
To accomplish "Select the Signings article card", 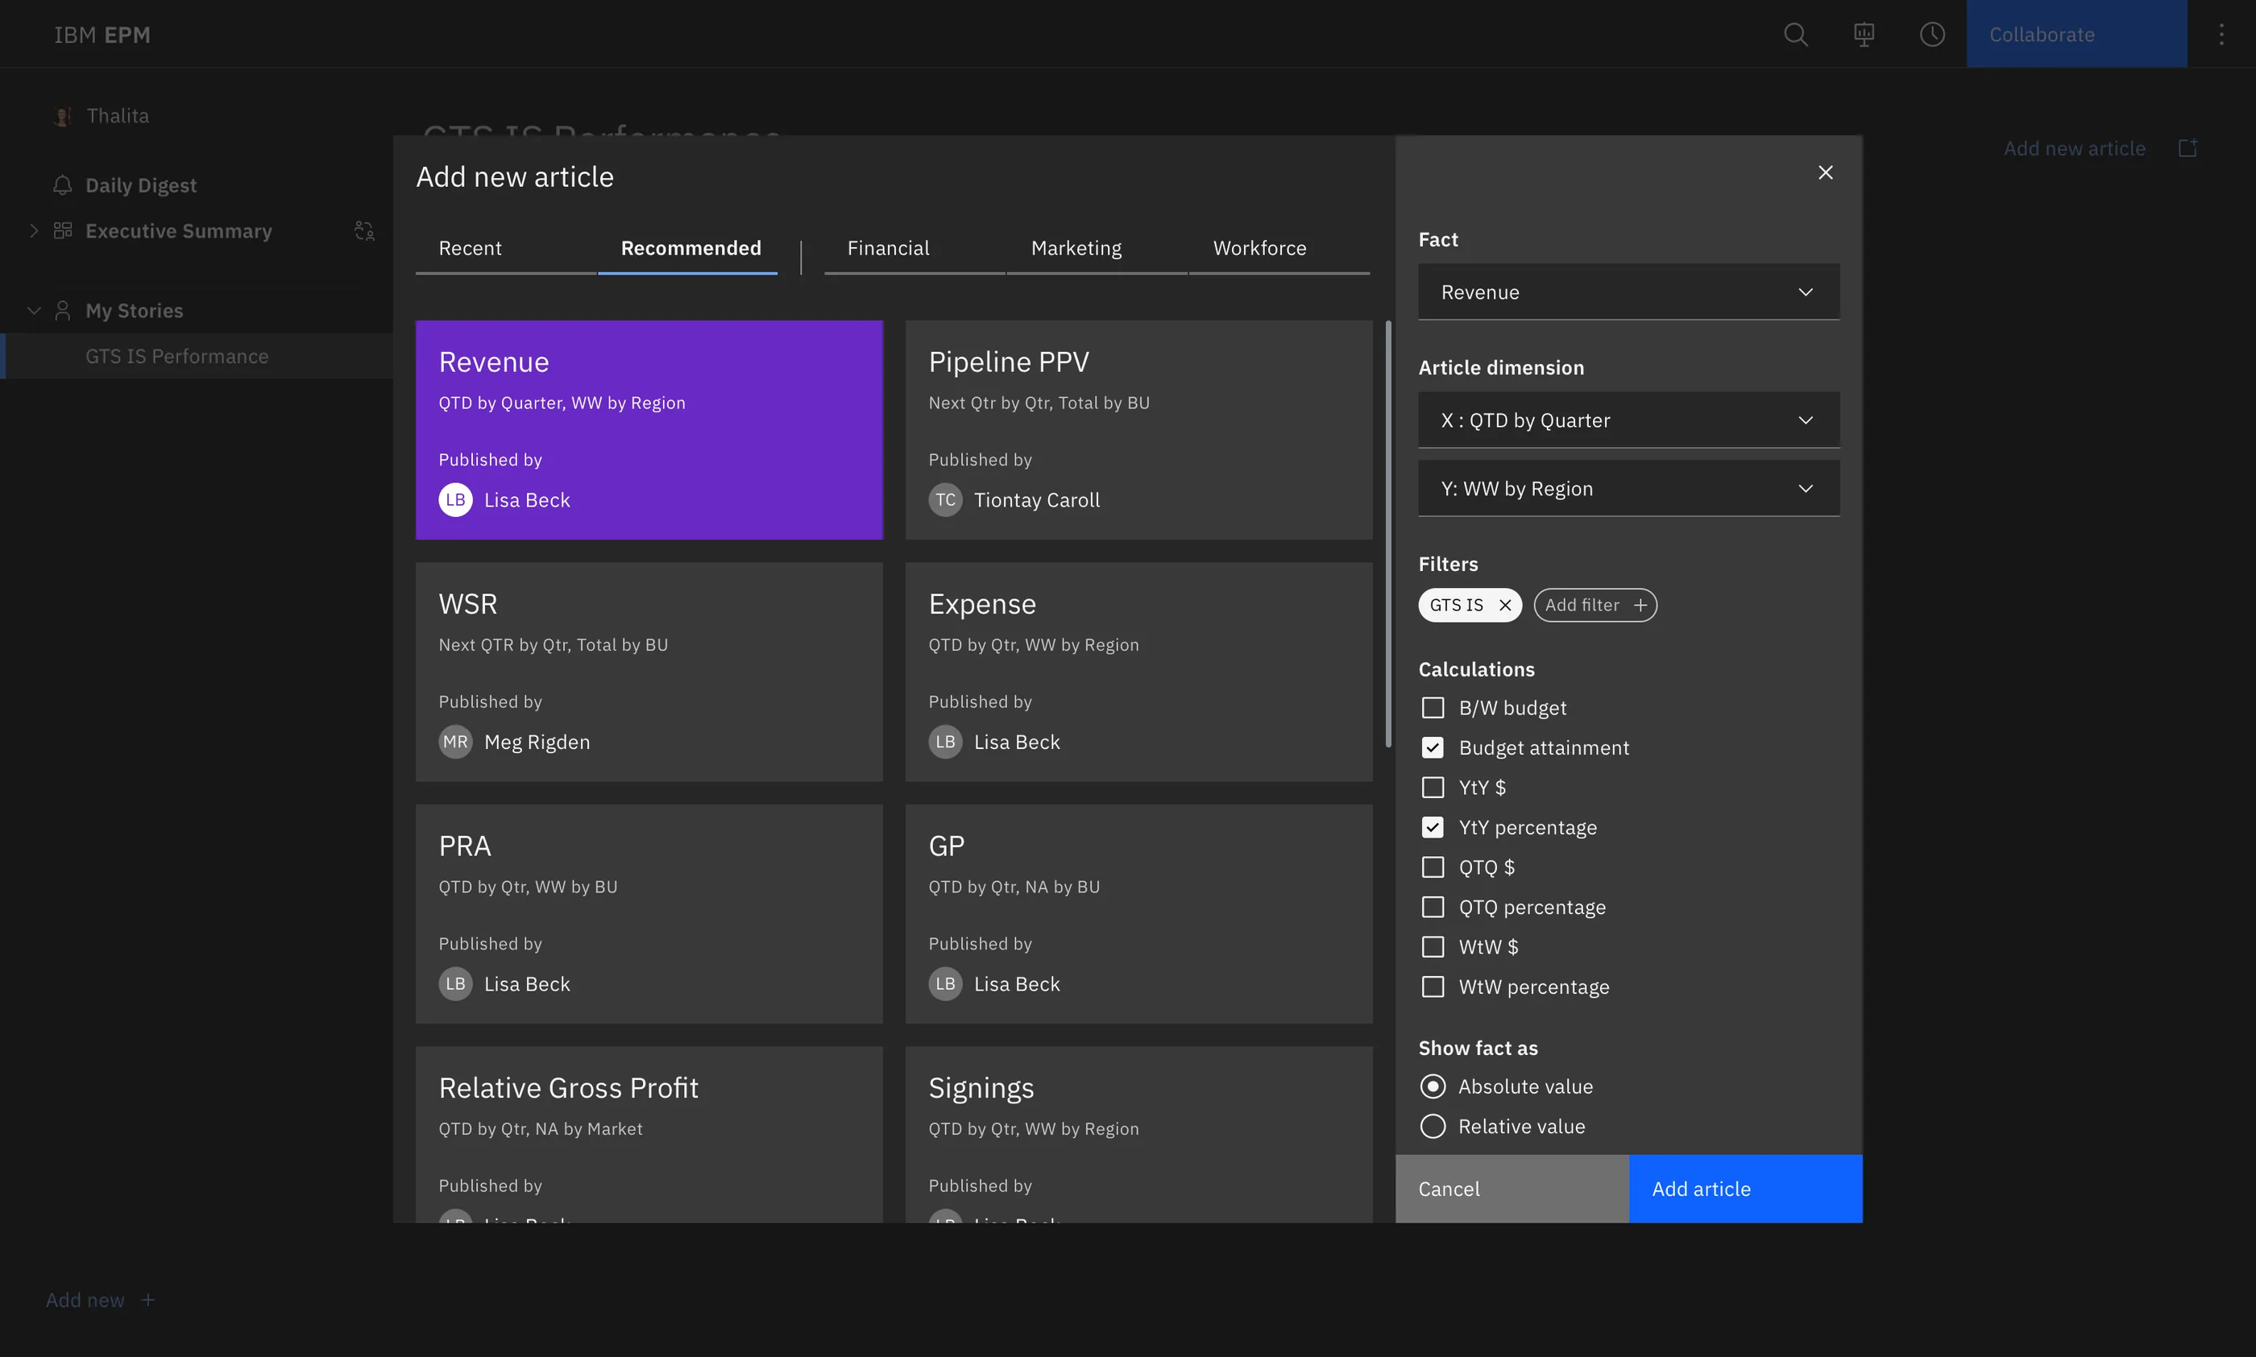I will [x=1138, y=1134].
